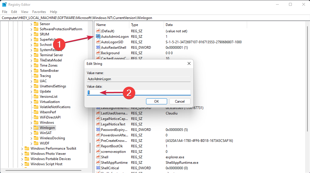Viewport: 310px width, 173px height.
Task: Open the Help menu
Action: click(x=53, y=12)
